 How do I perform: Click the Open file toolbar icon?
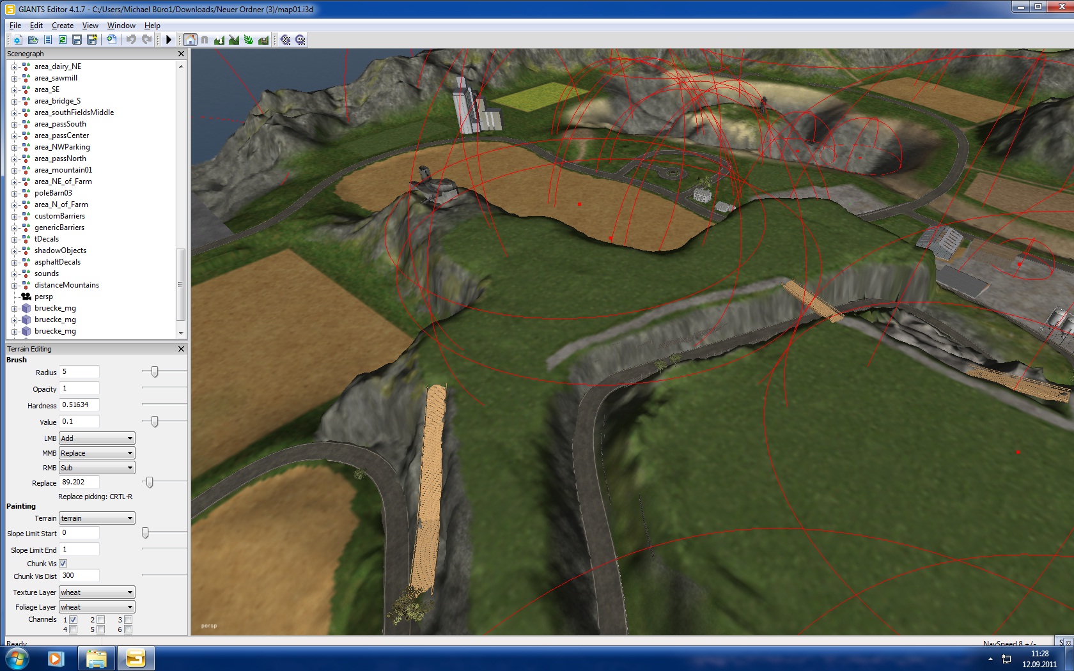tap(33, 40)
